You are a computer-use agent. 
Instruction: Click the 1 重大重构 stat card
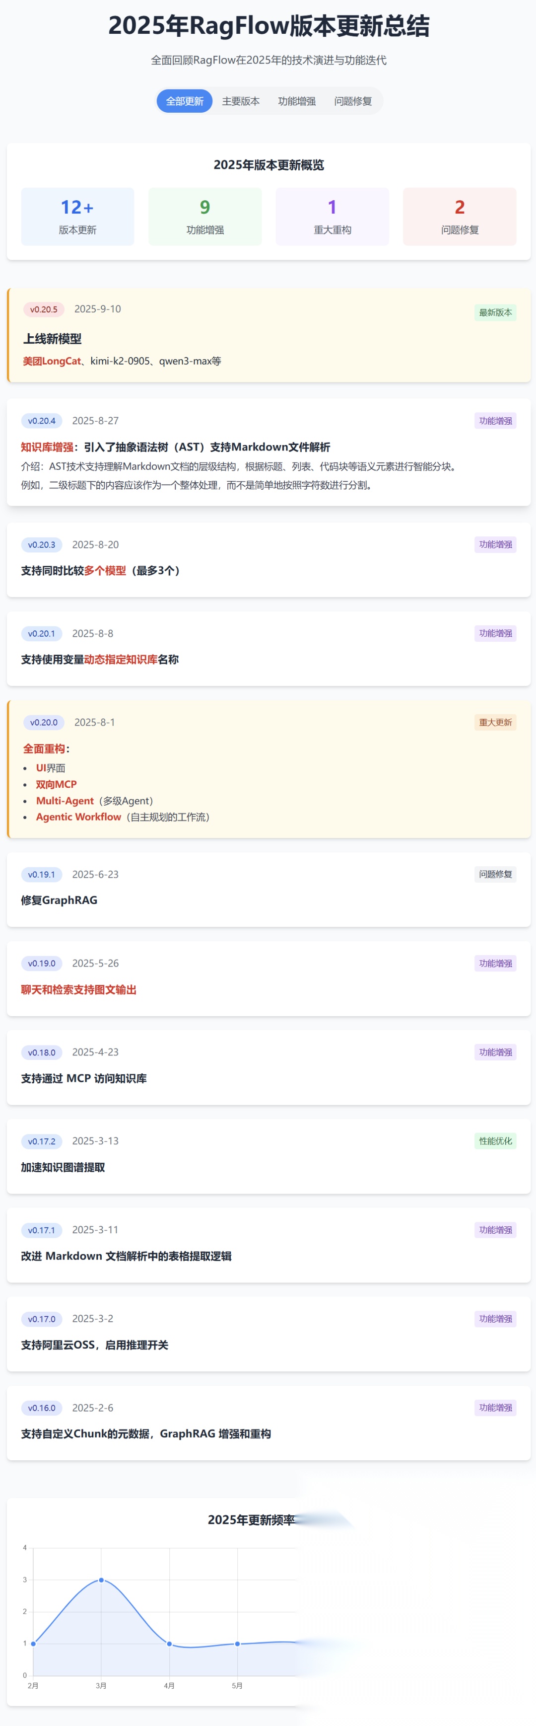tap(333, 217)
